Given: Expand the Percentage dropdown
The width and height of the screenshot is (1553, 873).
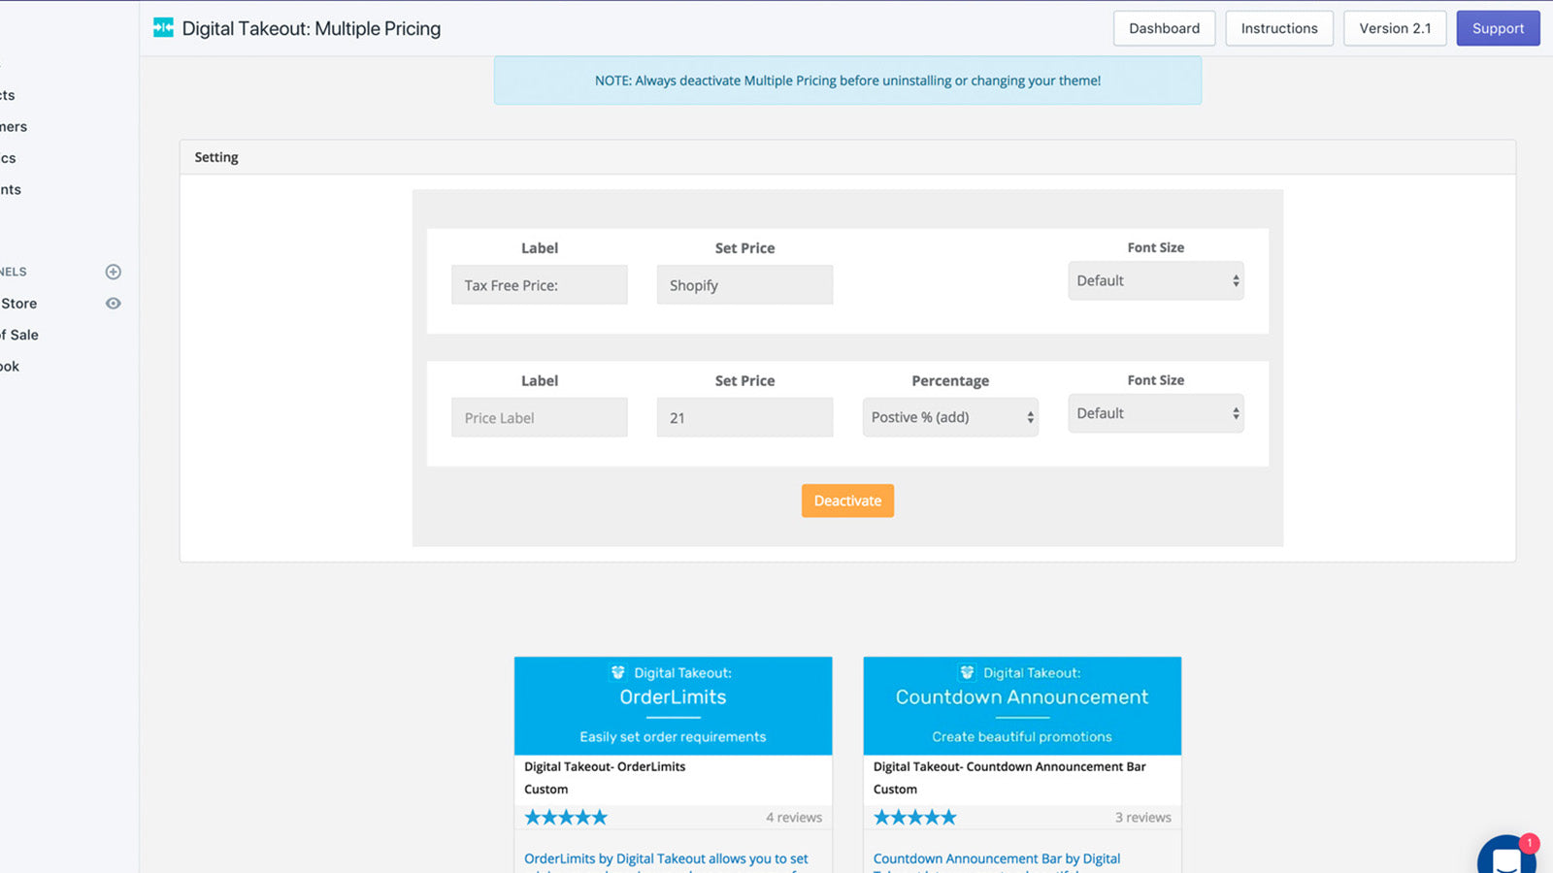Looking at the screenshot, I should tap(949, 418).
